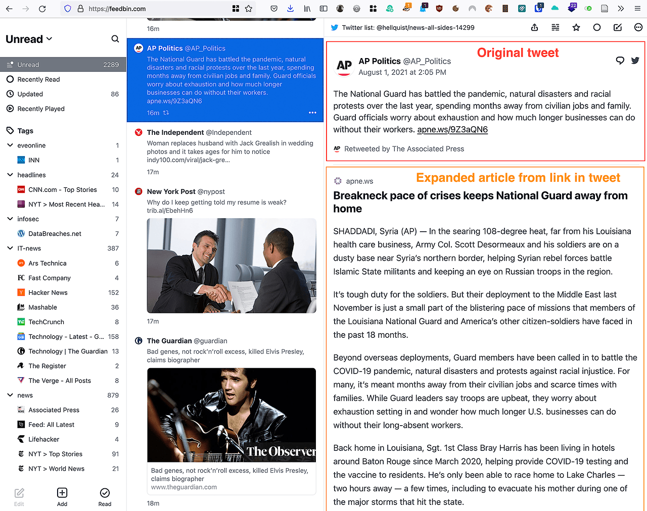
Task: Open Recently Played list
Action: [63, 109]
